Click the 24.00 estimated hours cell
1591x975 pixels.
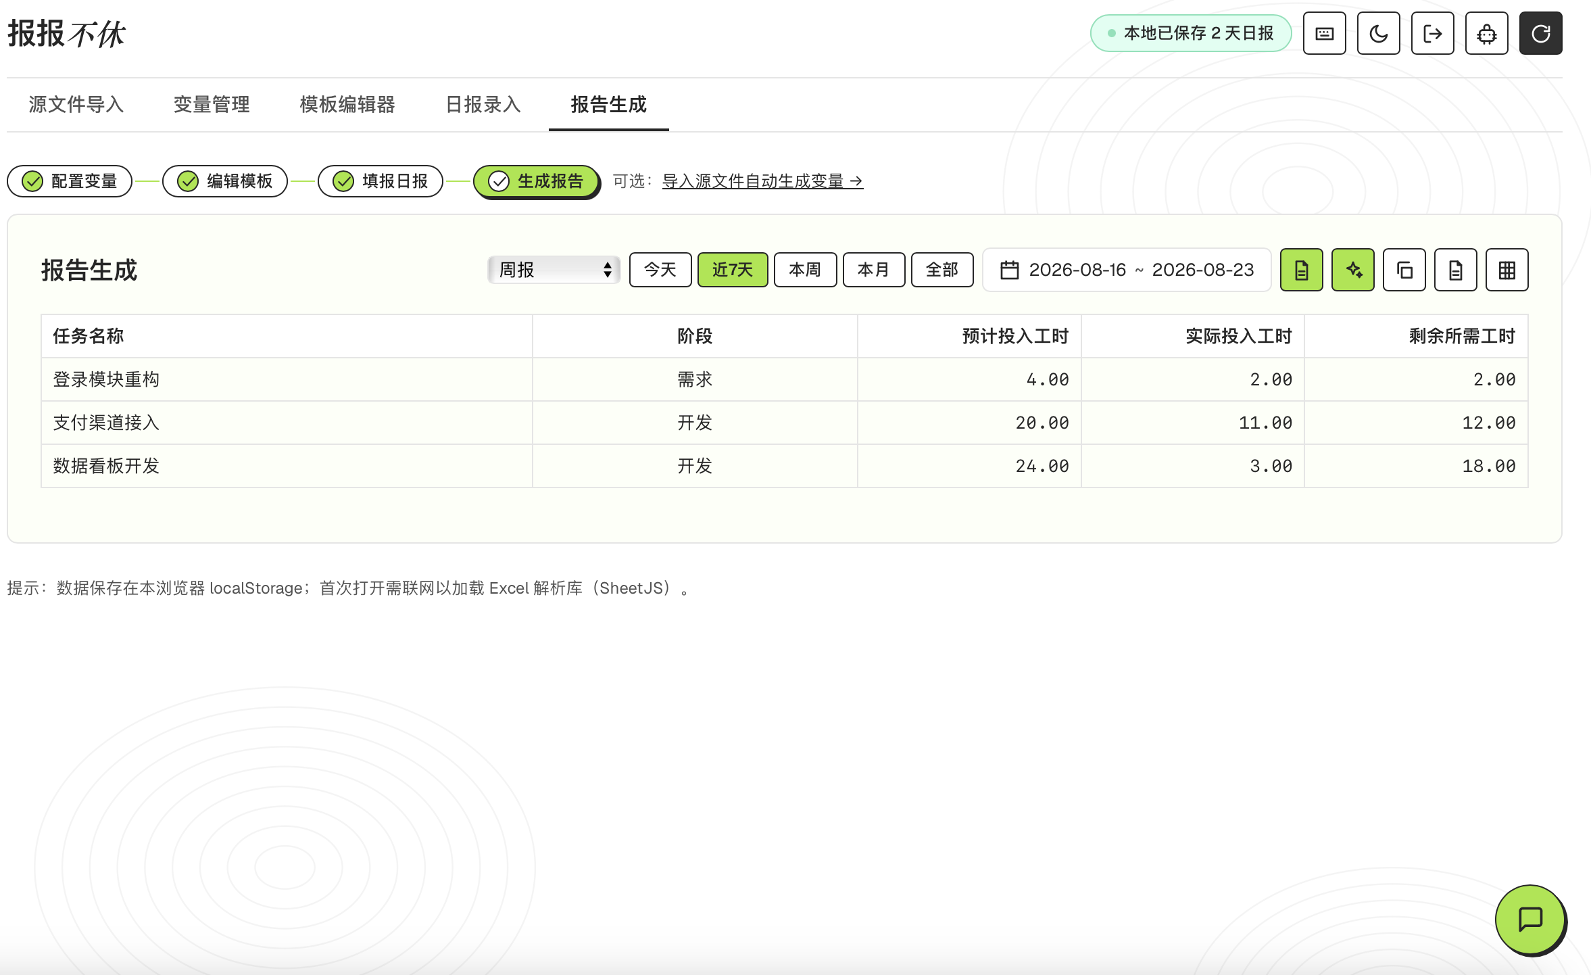click(x=969, y=466)
